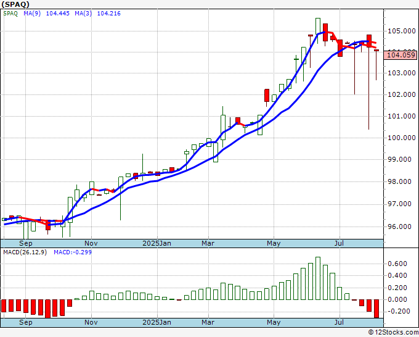Click the 105.000 price axis label
Image resolution: width=419 pixels, height=337 pixels.
coord(402,31)
